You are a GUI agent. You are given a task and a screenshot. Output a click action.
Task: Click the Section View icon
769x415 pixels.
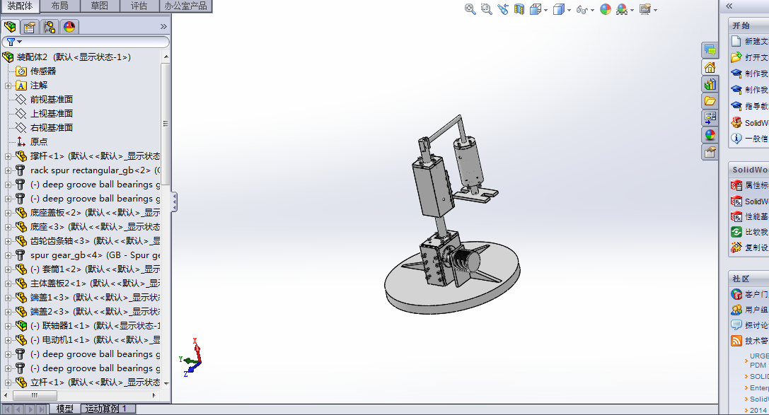coord(519,9)
